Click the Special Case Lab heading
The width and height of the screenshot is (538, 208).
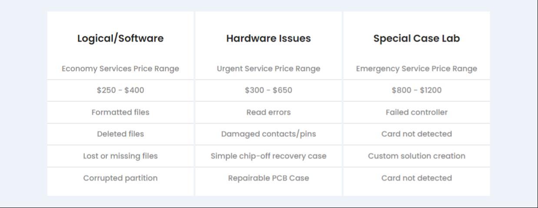416,38
